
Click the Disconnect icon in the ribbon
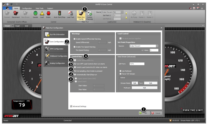click(16, 13)
